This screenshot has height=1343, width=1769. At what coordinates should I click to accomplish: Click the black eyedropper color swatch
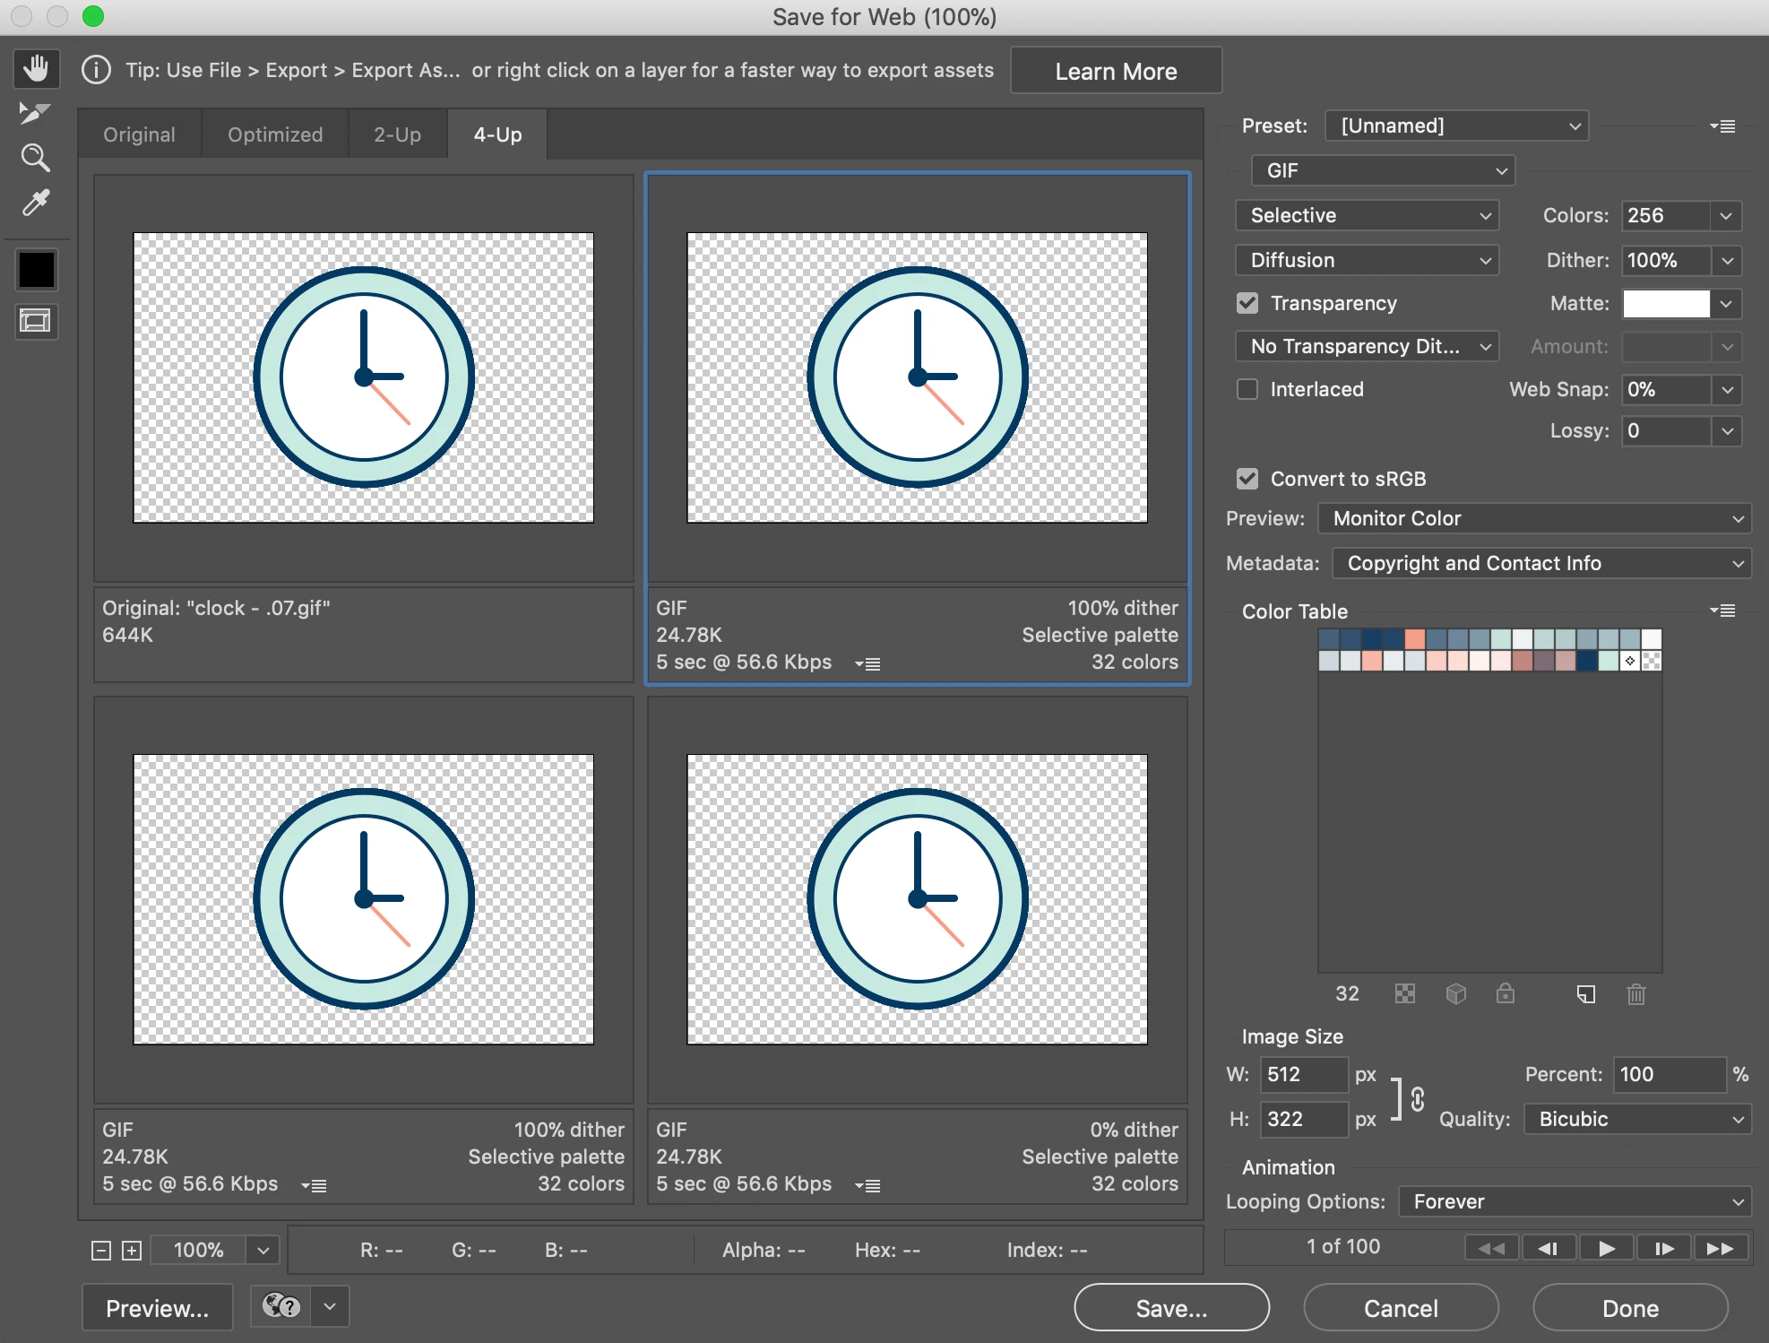[36, 269]
